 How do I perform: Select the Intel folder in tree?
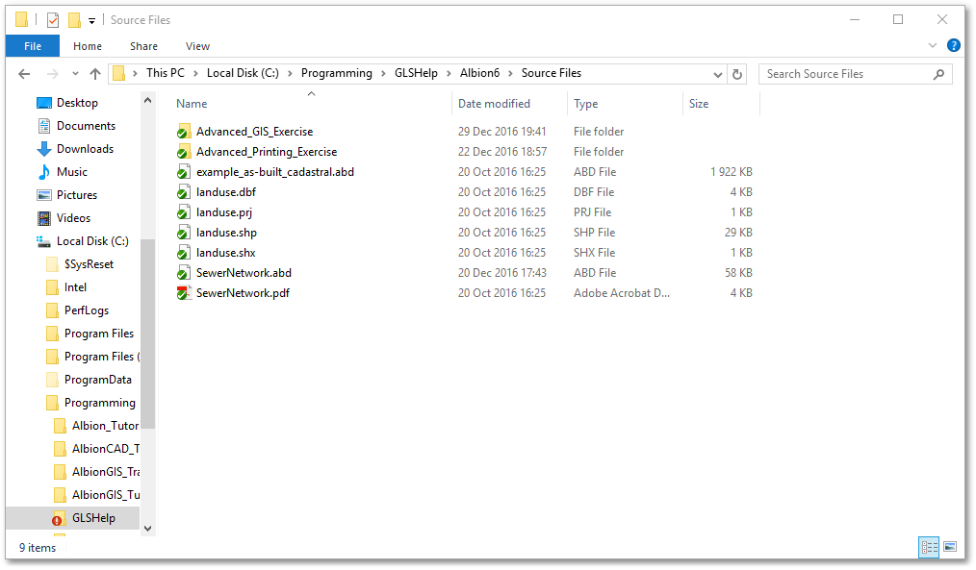[x=75, y=287]
